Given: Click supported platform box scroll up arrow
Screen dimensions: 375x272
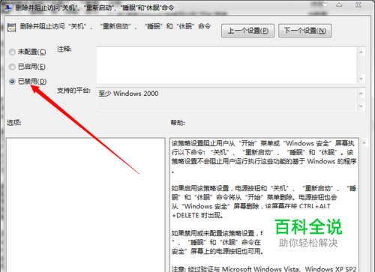Looking at the screenshot, I should 361,94.
